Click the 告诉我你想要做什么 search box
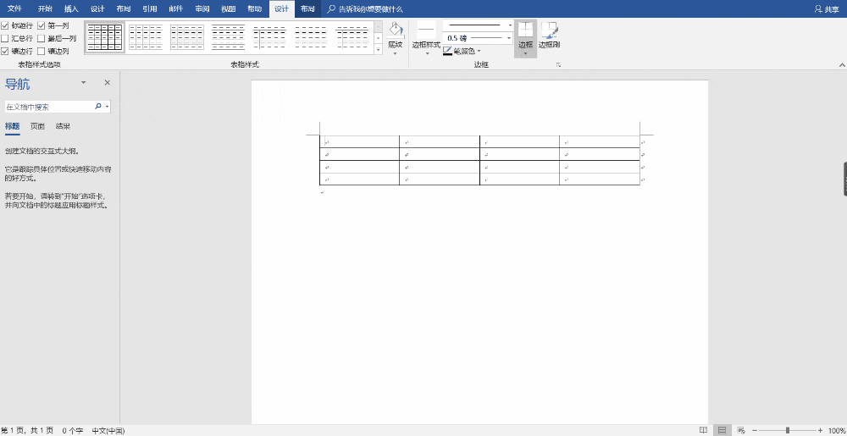This screenshot has width=847, height=436. pos(366,9)
